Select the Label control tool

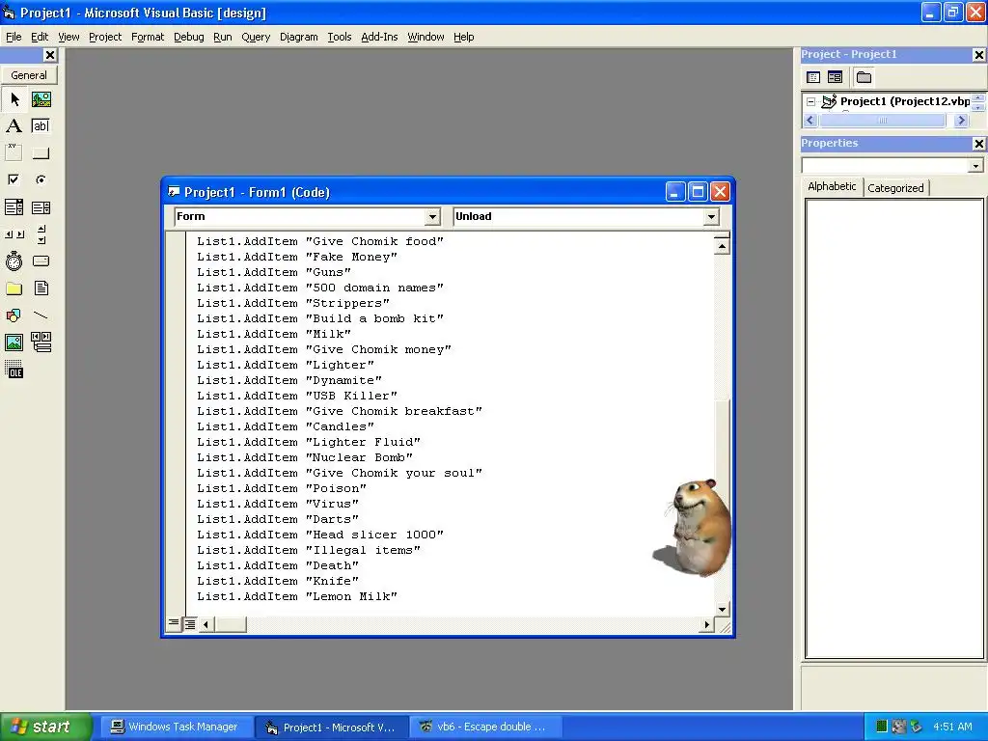[x=14, y=126]
